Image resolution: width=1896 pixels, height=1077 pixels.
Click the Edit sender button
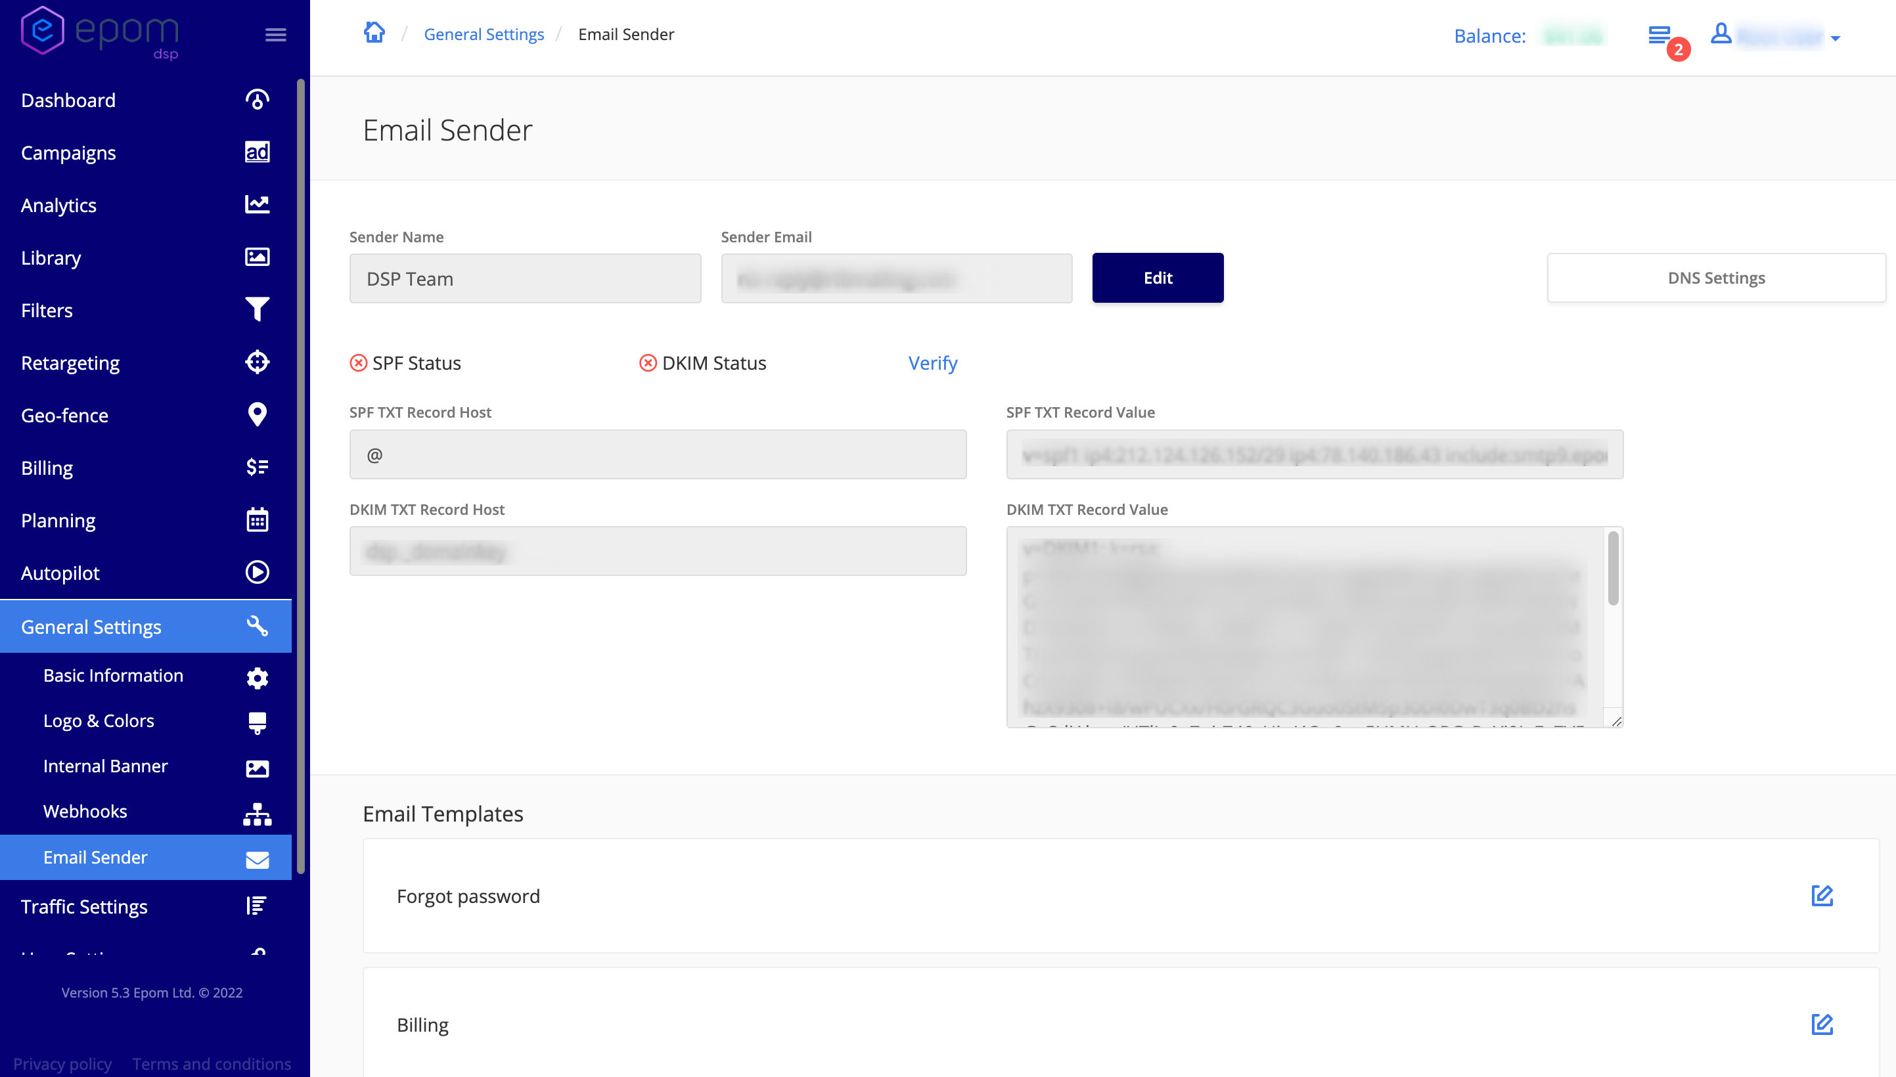pyautogui.click(x=1157, y=278)
